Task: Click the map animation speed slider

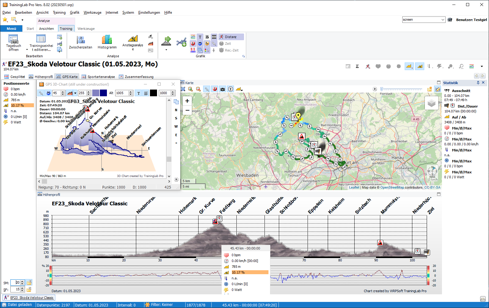Action: tap(402, 89)
